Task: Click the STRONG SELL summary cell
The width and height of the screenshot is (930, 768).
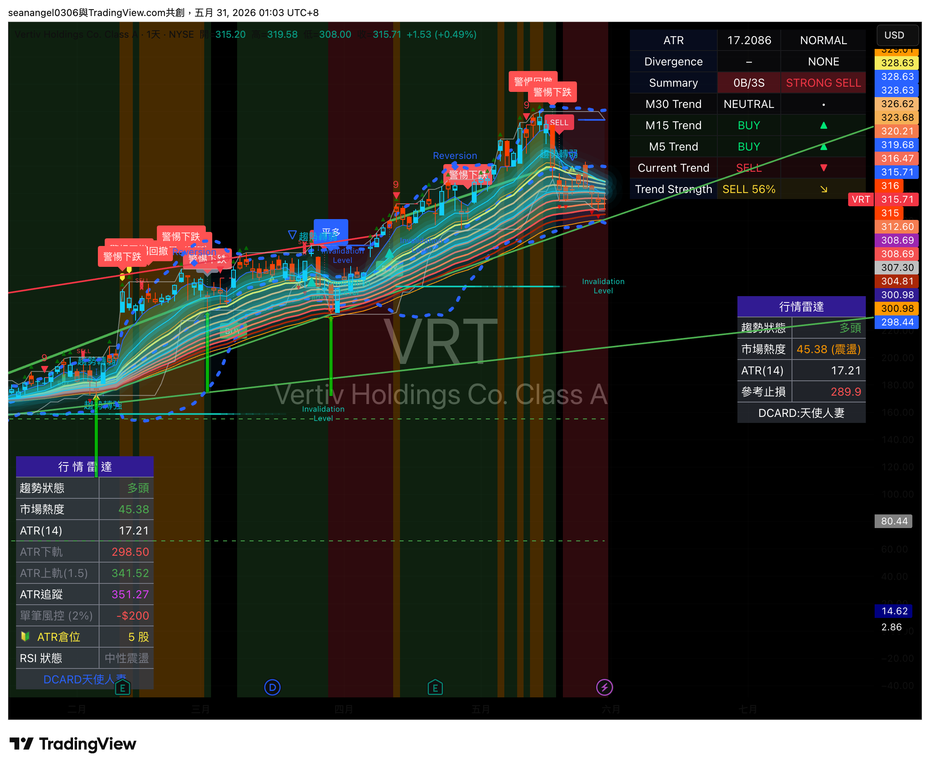Action: coord(823,83)
